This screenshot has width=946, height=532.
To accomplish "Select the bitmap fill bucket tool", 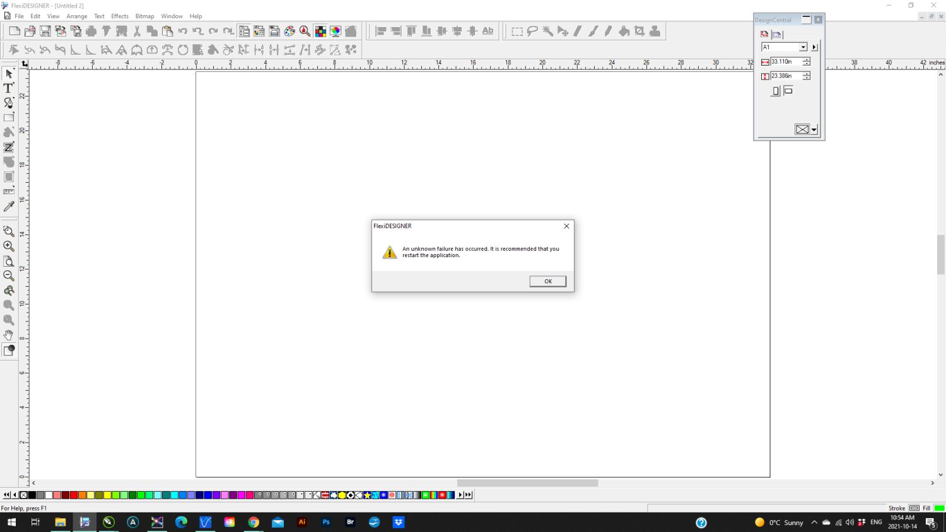I will (624, 31).
